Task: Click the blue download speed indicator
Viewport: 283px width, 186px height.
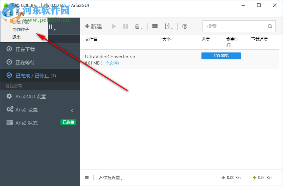Action: click(x=232, y=178)
